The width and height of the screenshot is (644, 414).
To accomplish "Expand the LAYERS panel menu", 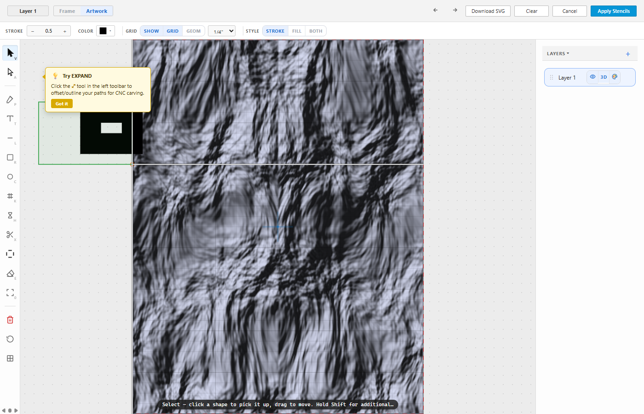I will point(558,54).
